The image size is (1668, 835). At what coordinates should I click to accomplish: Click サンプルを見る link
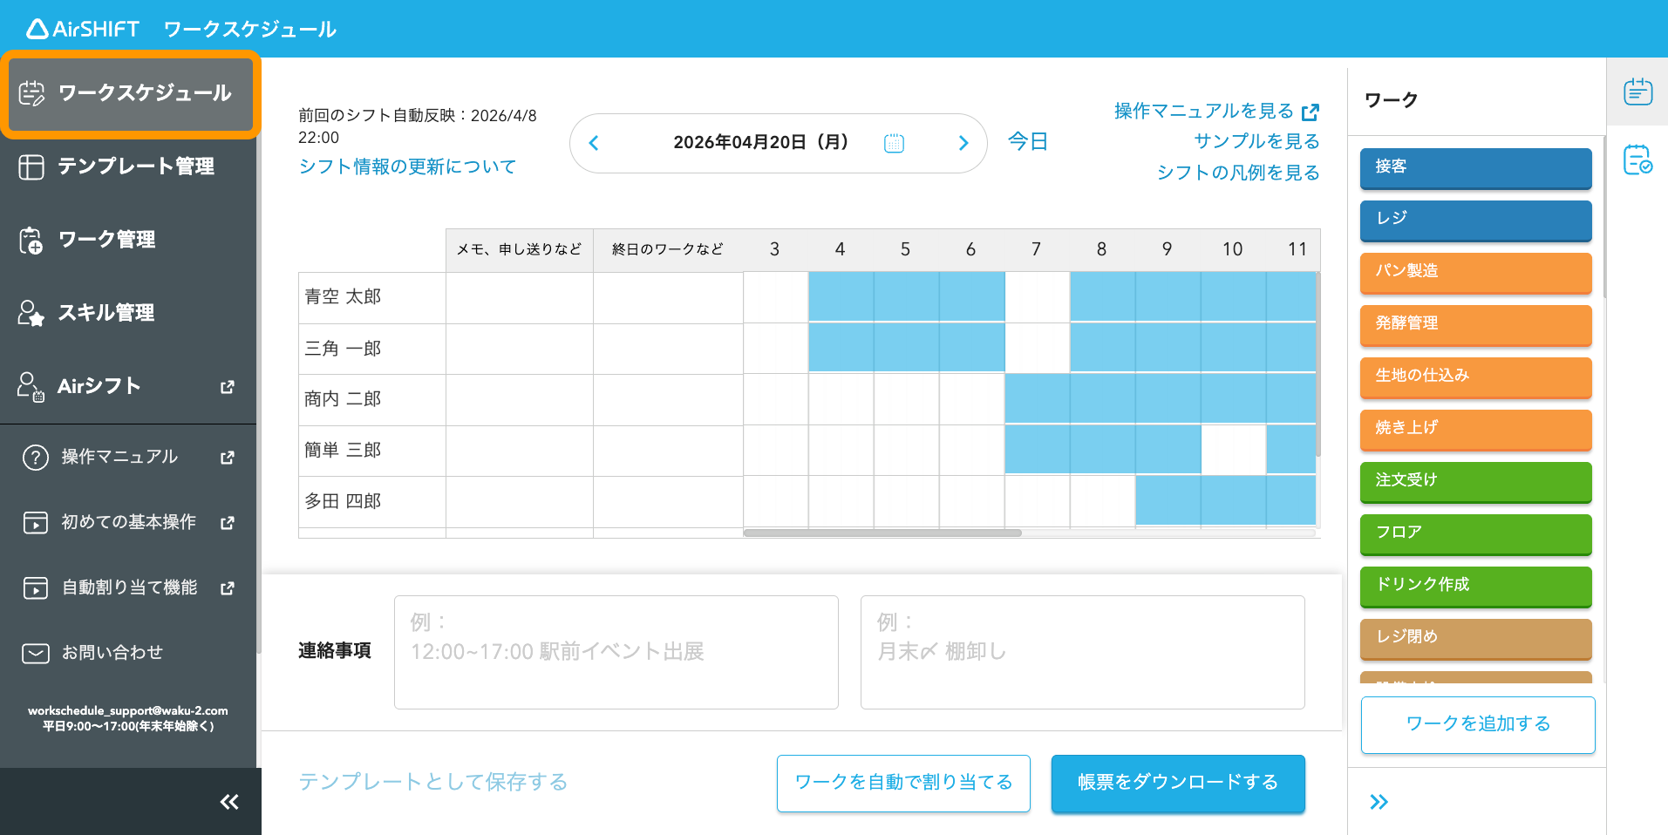pyautogui.click(x=1256, y=141)
